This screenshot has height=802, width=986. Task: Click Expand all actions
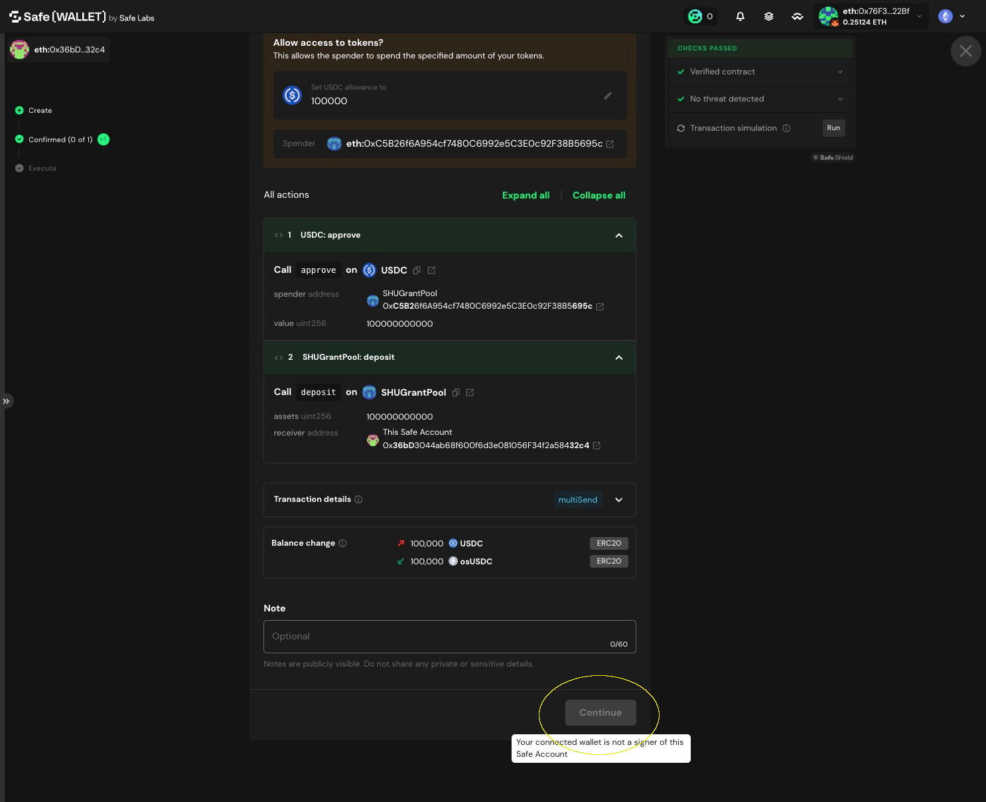click(x=526, y=195)
